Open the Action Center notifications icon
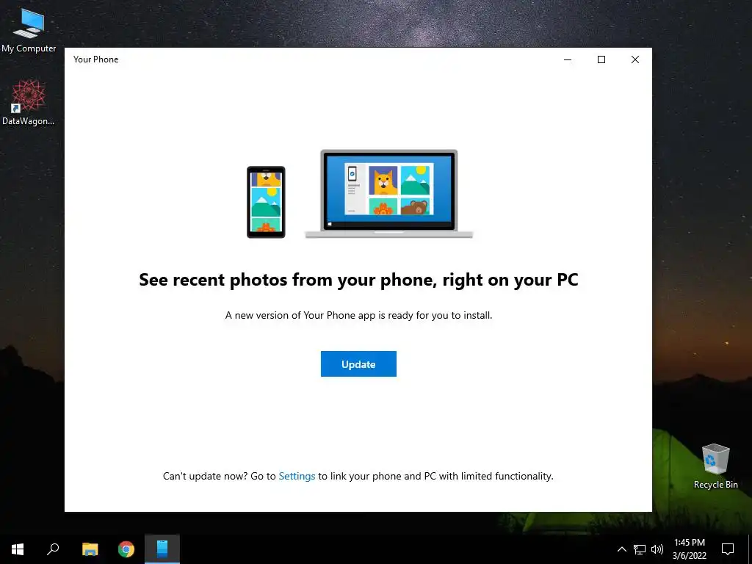The height and width of the screenshot is (564, 752). (728, 549)
